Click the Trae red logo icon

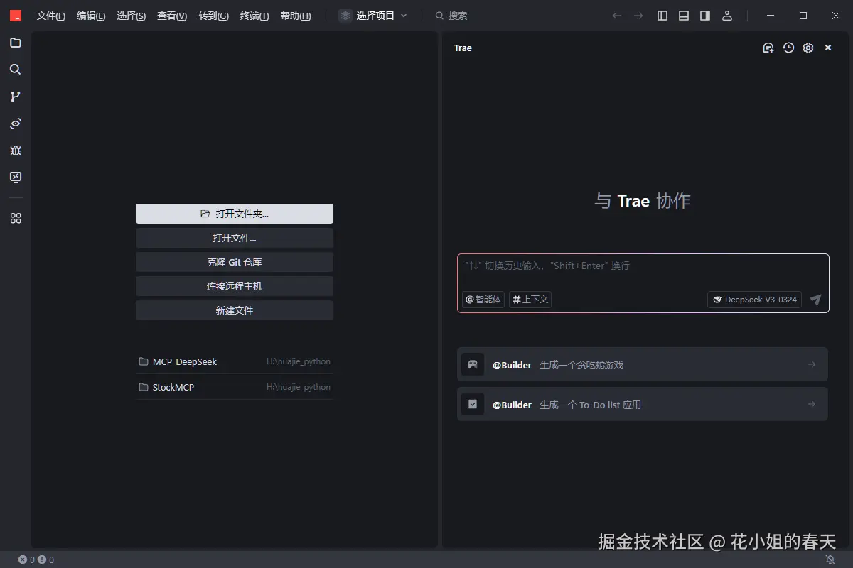coord(16,16)
